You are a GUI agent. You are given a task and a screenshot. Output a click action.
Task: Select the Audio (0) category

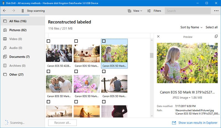(x=23, y=48)
